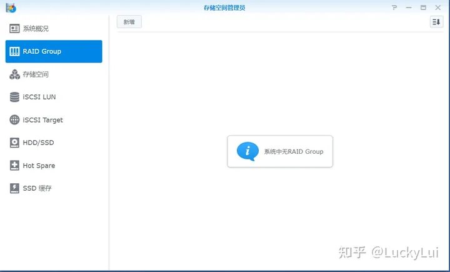Click the 存储空间 cubes icon

14,74
